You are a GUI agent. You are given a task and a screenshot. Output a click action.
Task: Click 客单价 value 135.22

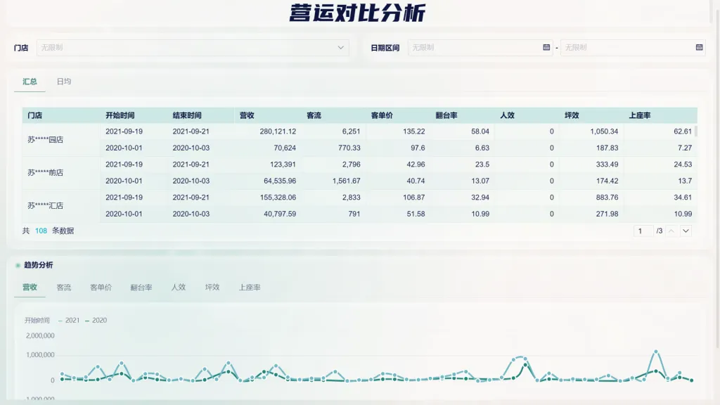point(413,131)
